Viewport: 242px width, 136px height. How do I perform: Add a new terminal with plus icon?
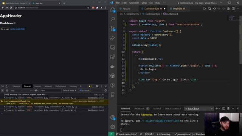coord(217,108)
